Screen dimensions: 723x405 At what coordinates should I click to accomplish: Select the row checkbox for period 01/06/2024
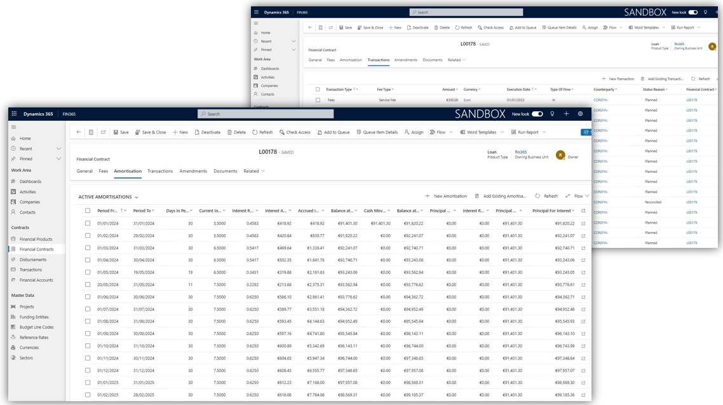point(88,297)
